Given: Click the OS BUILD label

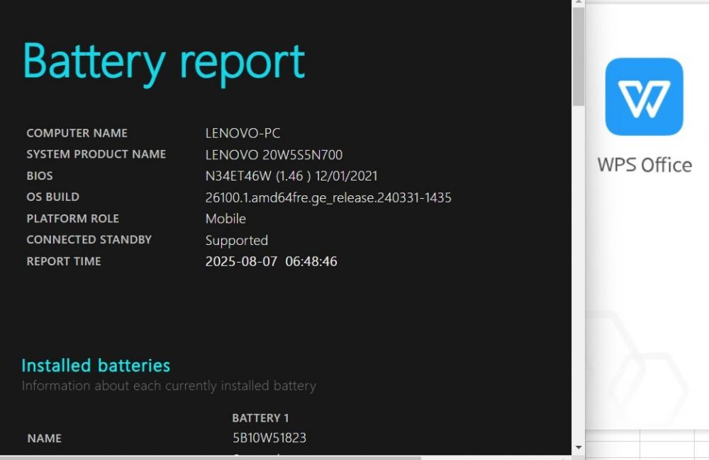Looking at the screenshot, I should click(x=53, y=197).
